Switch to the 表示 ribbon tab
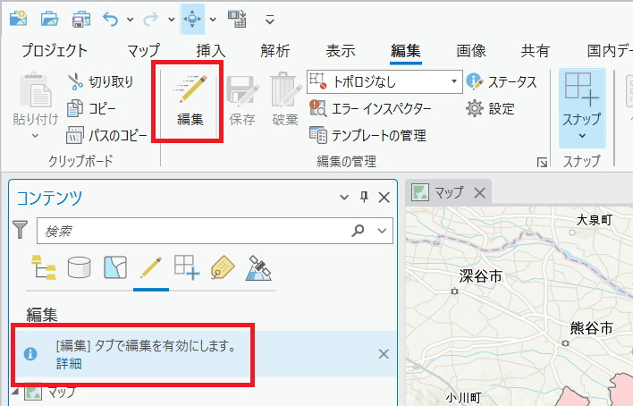 tap(341, 51)
